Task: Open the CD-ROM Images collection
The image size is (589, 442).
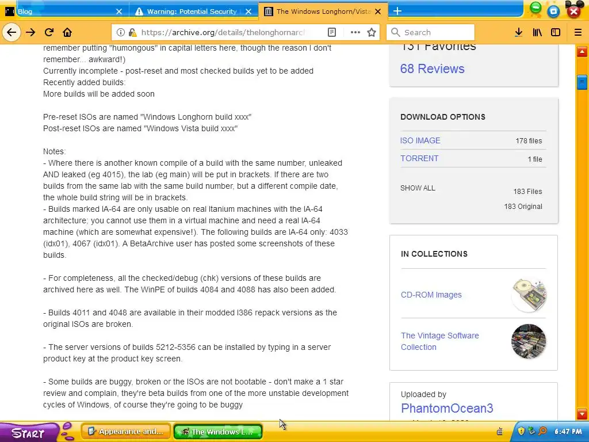Action: pos(431,295)
